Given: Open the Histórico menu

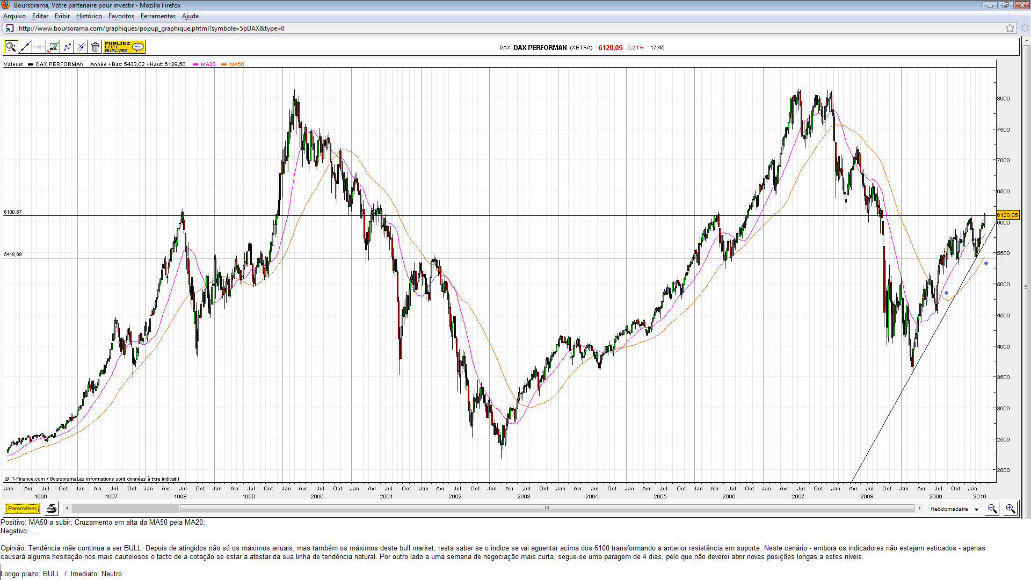Looking at the screenshot, I should (x=89, y=16).
